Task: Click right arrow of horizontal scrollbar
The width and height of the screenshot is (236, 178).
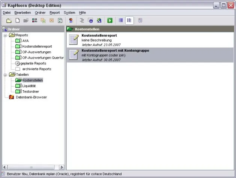Action: (62, 167)
